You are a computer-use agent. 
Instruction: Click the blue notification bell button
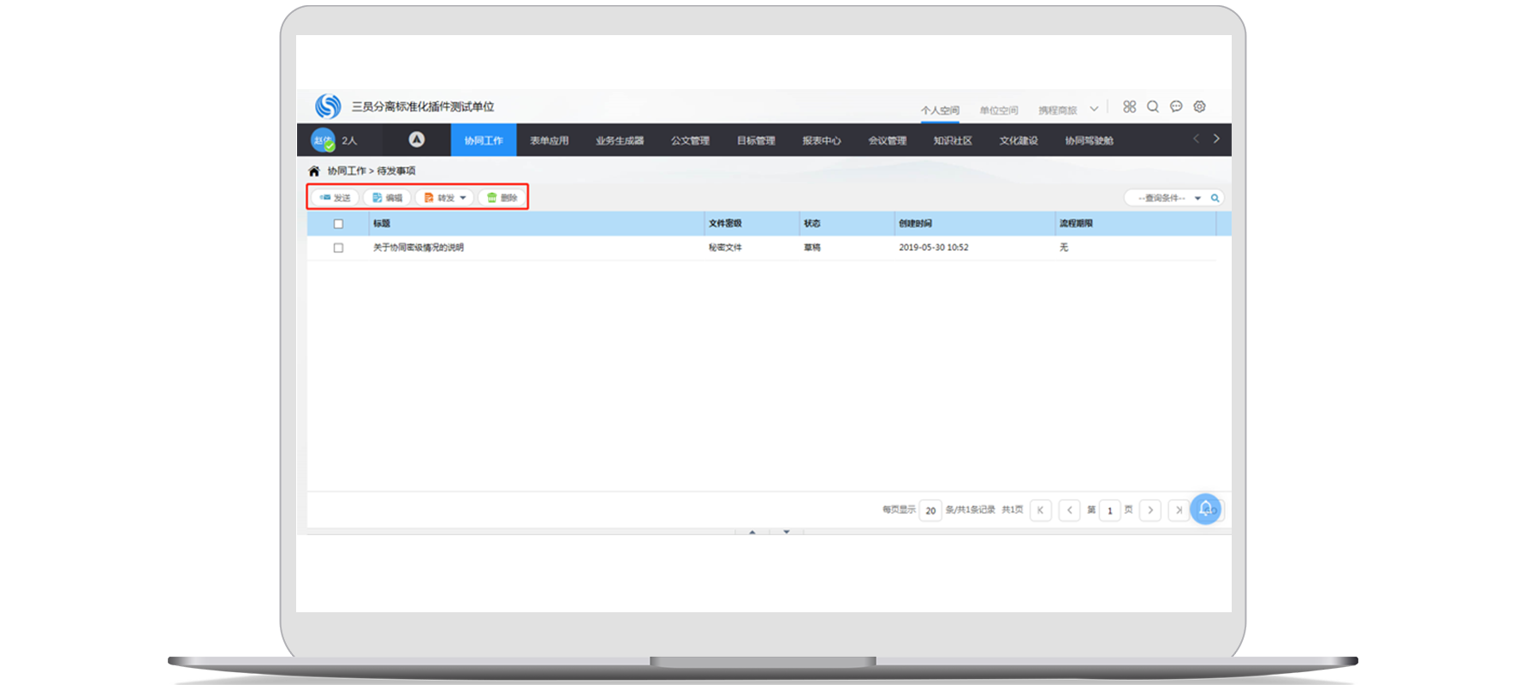pos(1205,509)
